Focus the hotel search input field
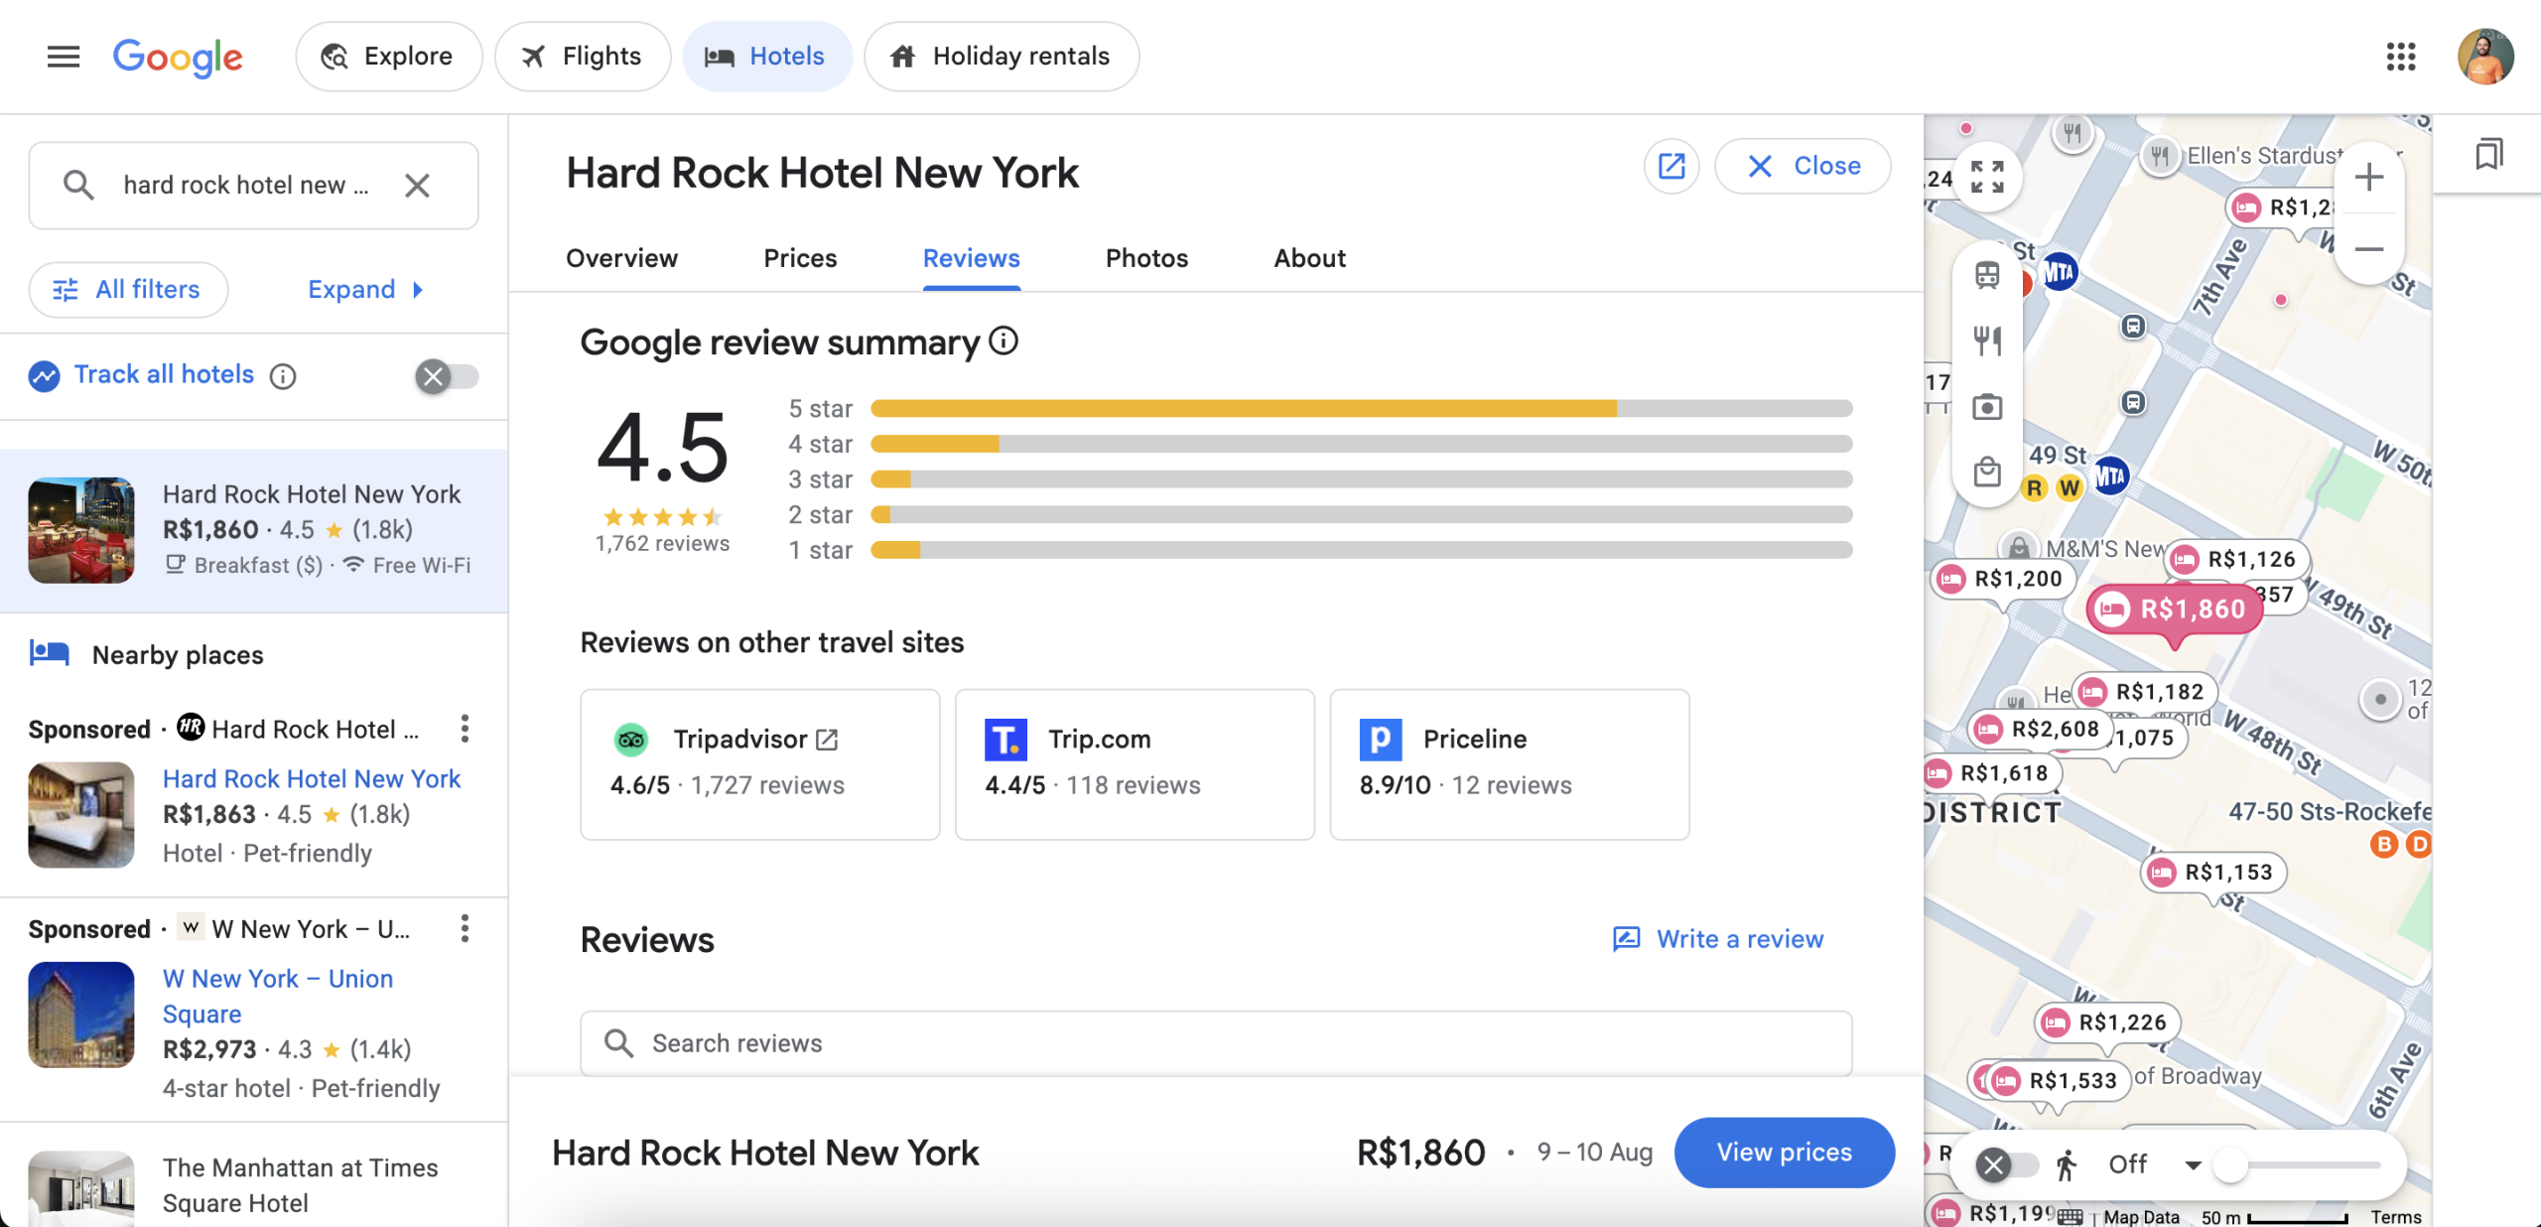Screen dimensions: 2541x1227 click(x=246, y=186)
